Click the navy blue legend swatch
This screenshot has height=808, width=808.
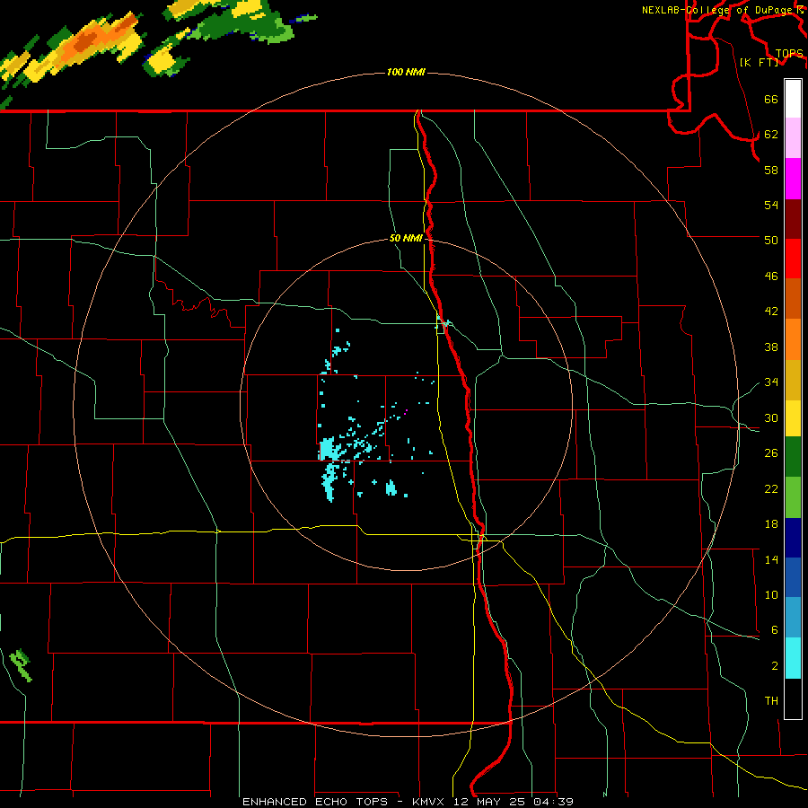point(793,538)
